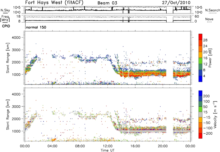
Task: Click the 'N.Search' legend label
Action: click(x=212, y=10)
